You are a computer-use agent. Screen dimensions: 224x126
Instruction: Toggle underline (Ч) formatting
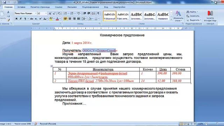tap(25, 19)
